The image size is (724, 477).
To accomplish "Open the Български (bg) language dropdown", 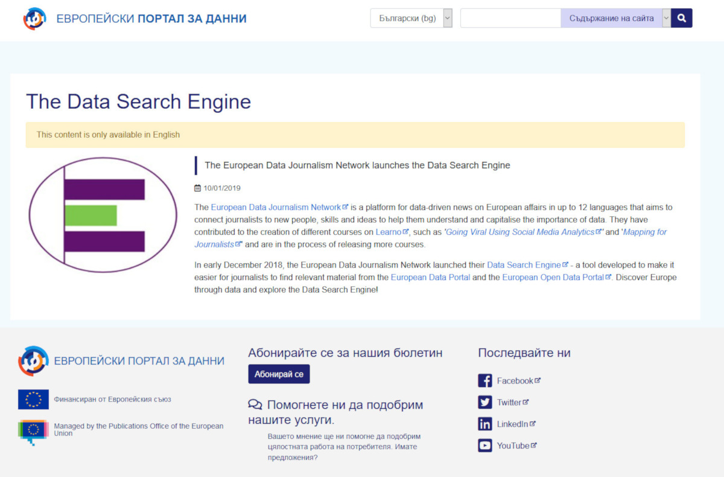I will (411, 18).
